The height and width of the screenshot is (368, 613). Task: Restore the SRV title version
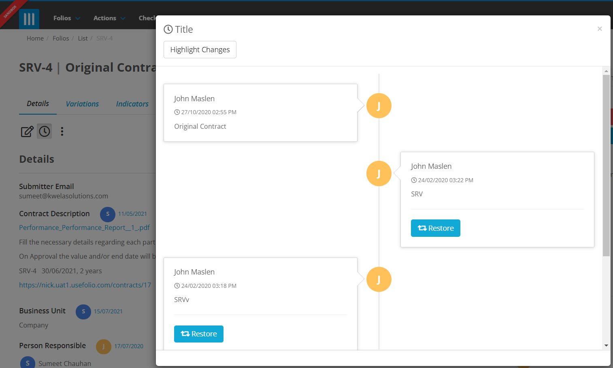435,228
